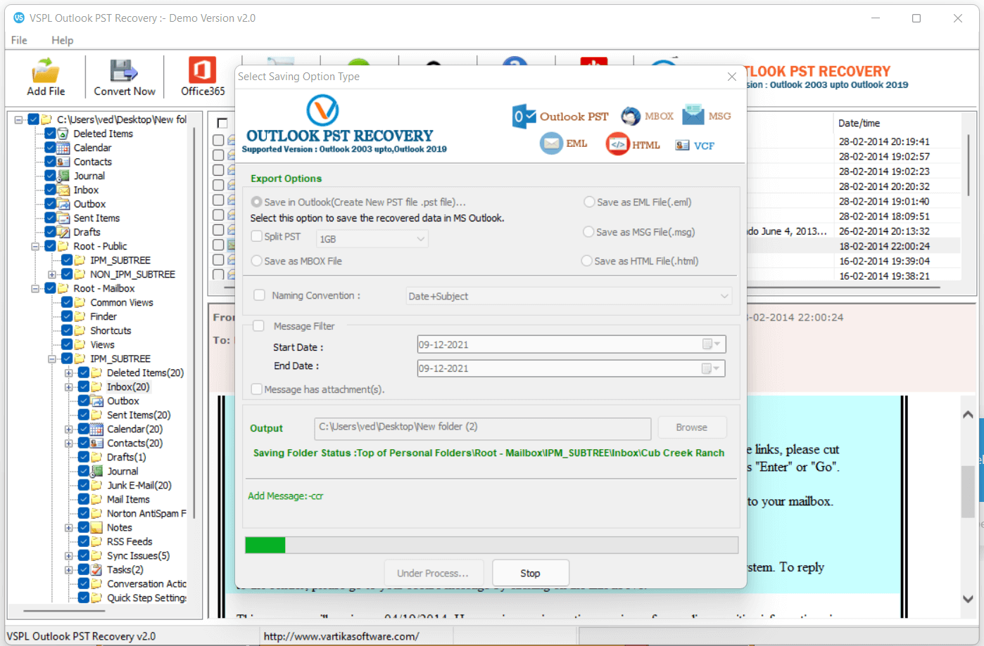984x646 pixels.
Task: Click the MSG format icon
Action: pos(693,115)
